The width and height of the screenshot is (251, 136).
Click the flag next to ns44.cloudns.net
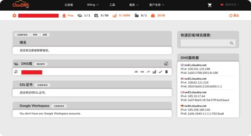[x=182, y=106]
